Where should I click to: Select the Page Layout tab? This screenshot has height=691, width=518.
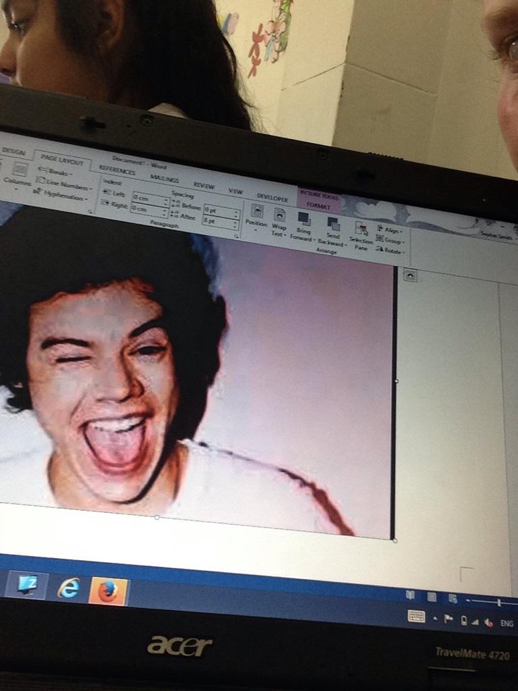[61, 159]
